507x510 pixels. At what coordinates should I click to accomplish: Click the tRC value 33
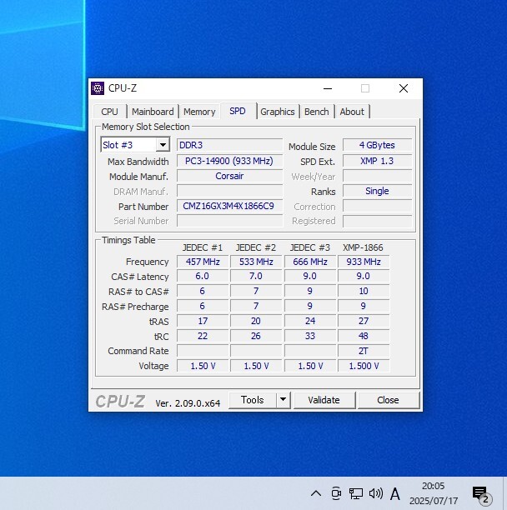pos(310,336)
